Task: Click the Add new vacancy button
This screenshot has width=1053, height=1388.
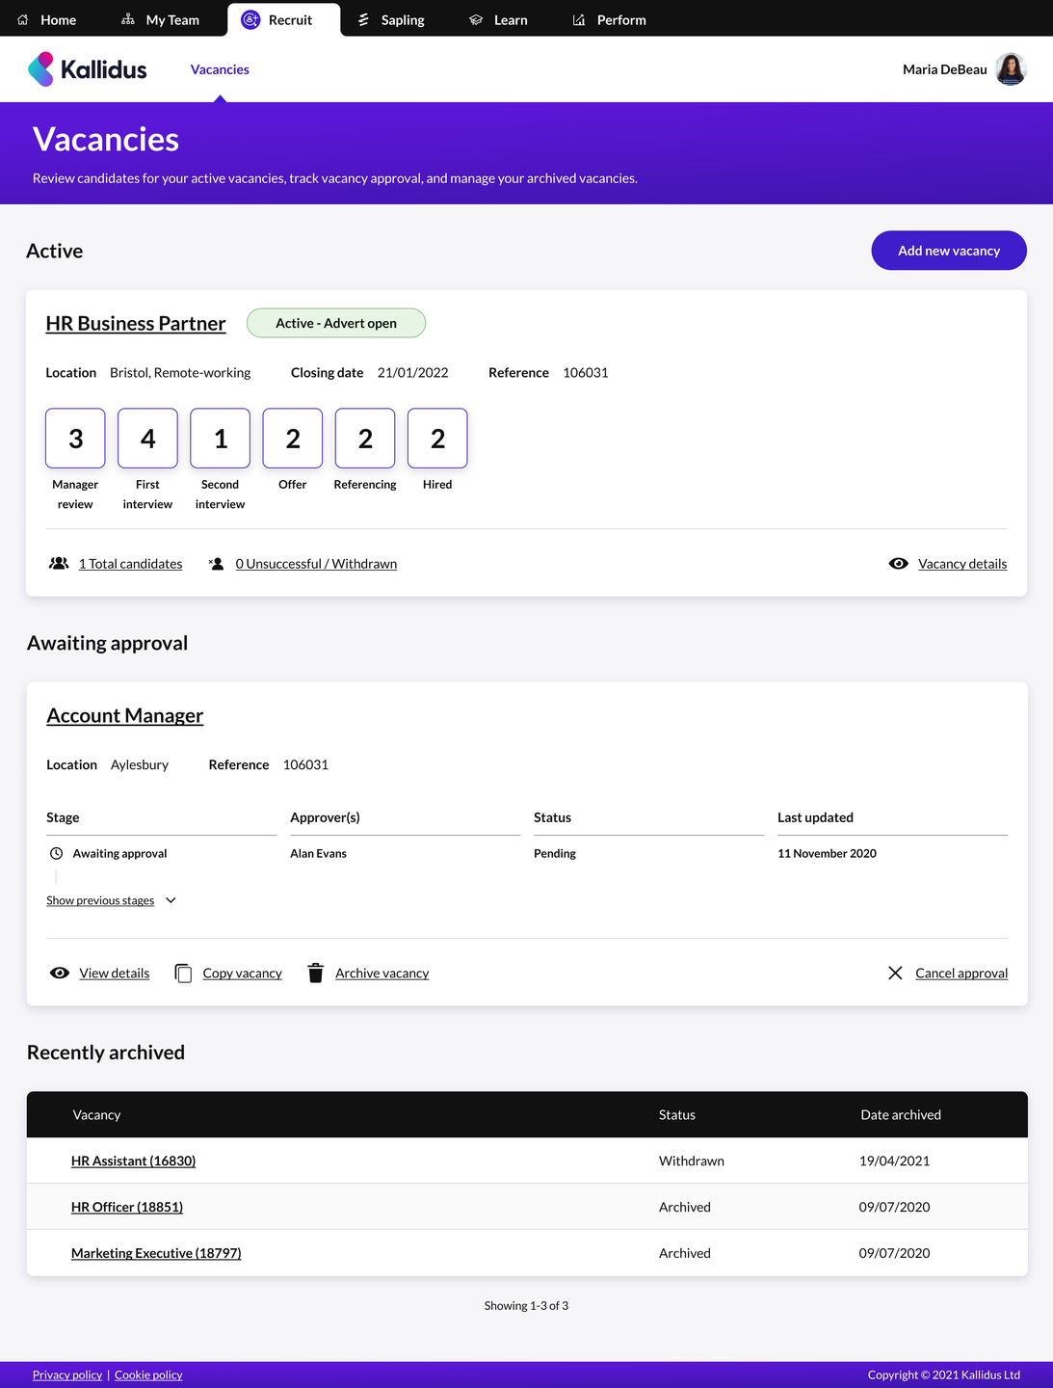Action: [x=948, y=251]
